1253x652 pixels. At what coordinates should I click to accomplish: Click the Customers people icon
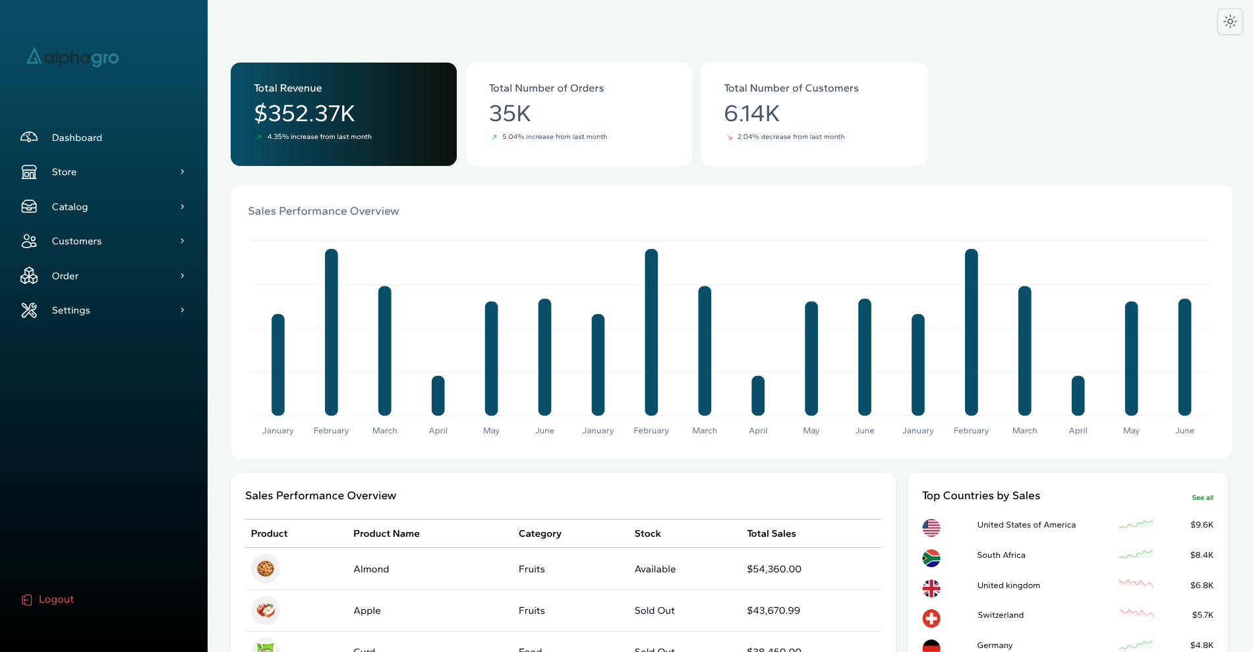(29, 241)
